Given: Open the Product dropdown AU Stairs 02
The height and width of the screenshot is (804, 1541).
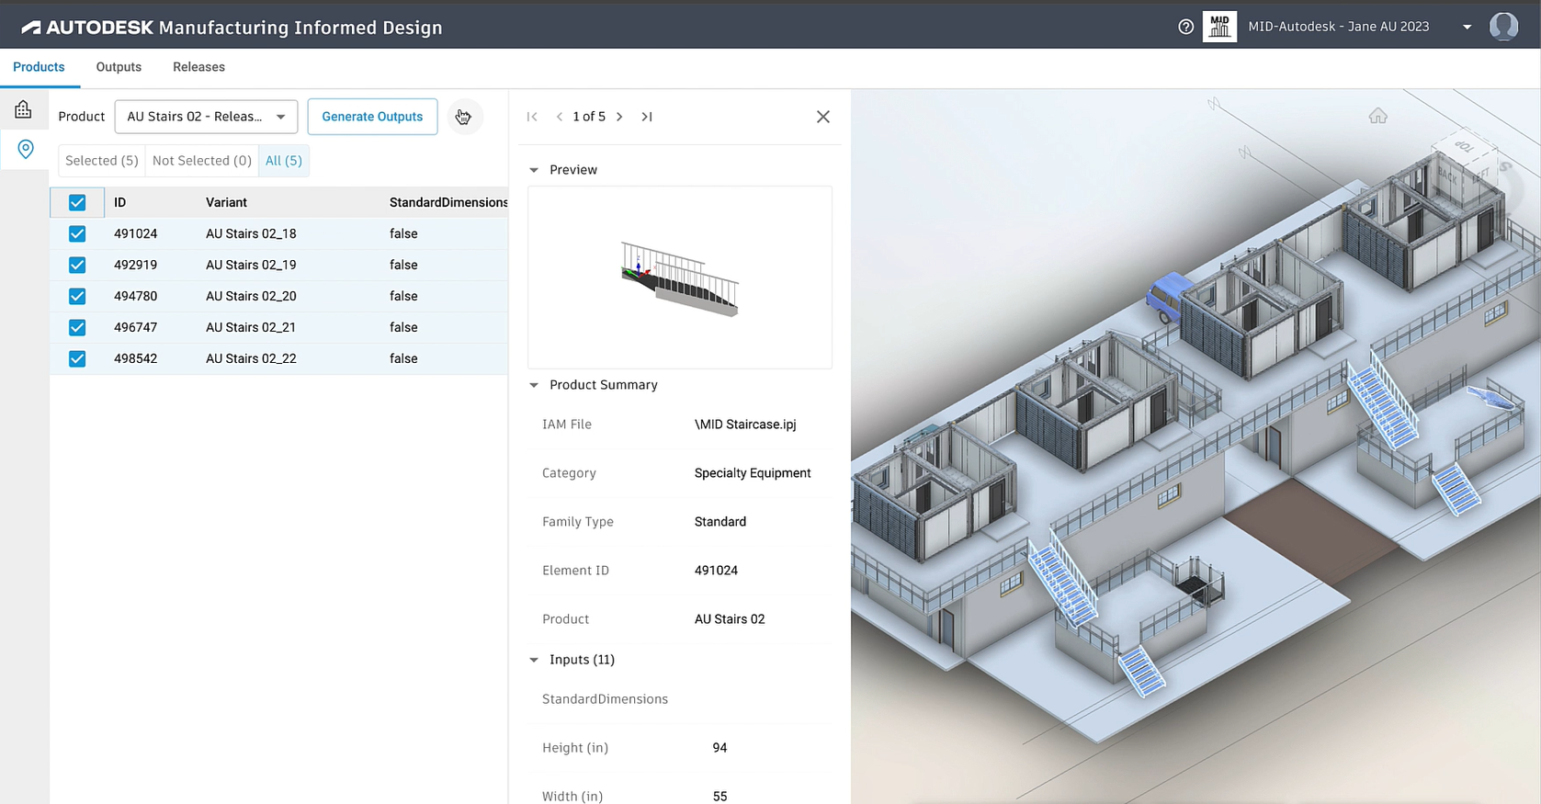Looking at the screenshot, I should (x=206, y=117).
